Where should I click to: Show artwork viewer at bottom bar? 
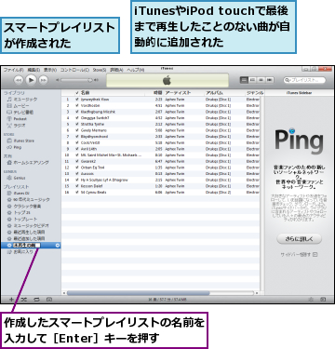(x=49, y=300)
